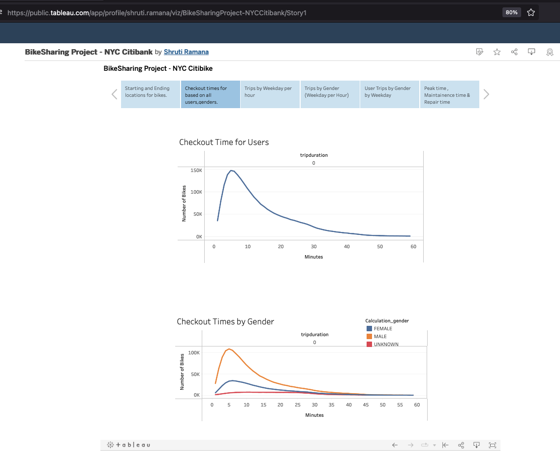Click the download icon in bottom Tableau toolbar
560x461 pixels.
[476, 445]
